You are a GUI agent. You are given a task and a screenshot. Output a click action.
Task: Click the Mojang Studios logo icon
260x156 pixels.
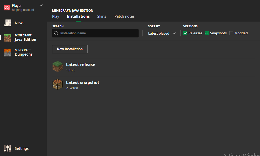(x=7, y=8)
